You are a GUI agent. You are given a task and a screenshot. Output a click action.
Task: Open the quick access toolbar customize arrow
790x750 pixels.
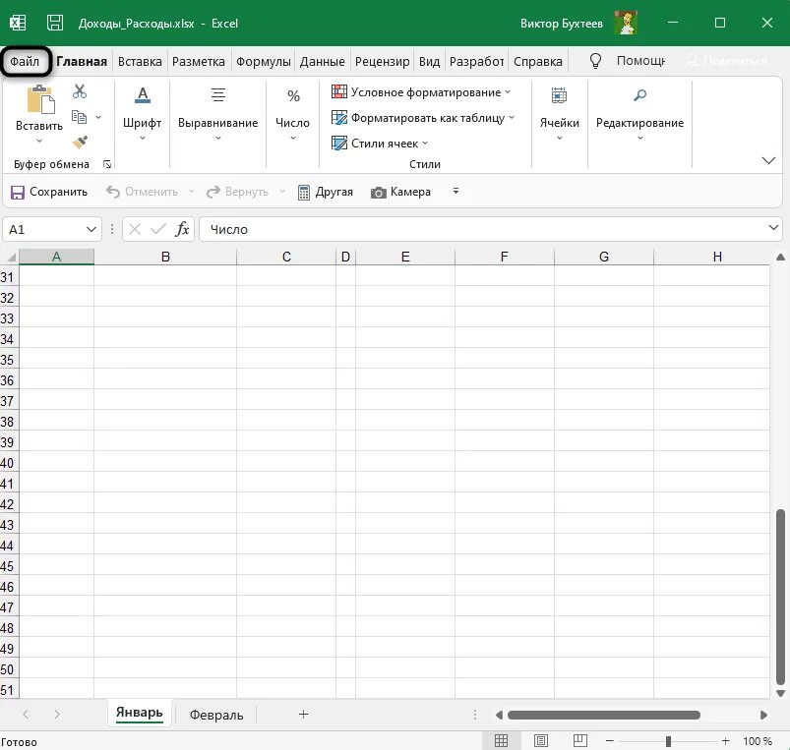tap(456, 192)
